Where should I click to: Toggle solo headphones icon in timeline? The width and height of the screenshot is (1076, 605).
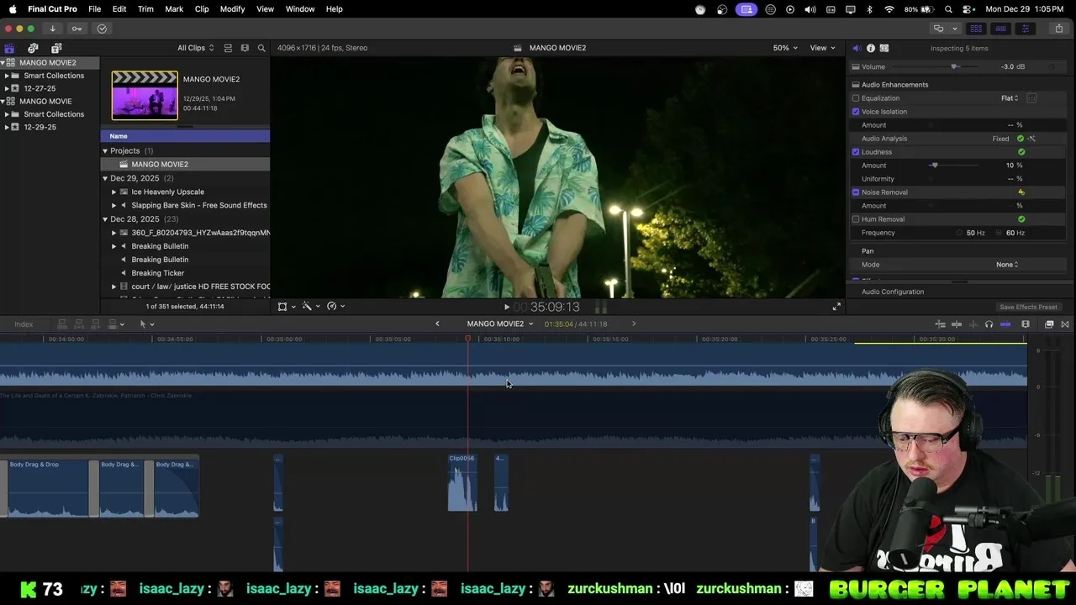[989, 324]
